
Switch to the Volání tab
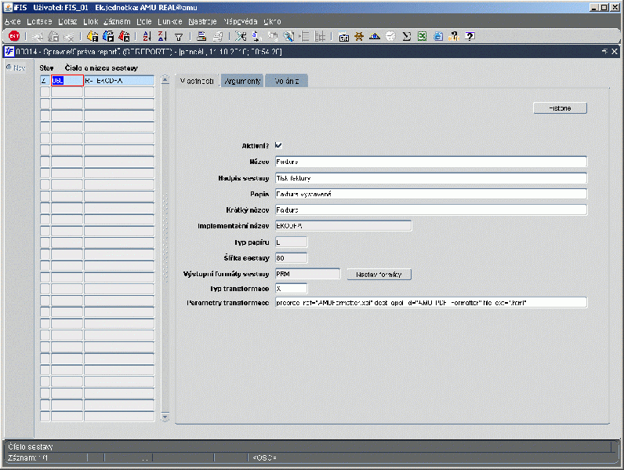pyautogui.click(x=287, y=81)
